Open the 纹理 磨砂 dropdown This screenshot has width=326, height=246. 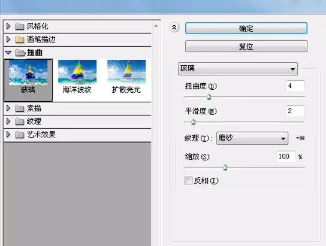click(252, 138)
